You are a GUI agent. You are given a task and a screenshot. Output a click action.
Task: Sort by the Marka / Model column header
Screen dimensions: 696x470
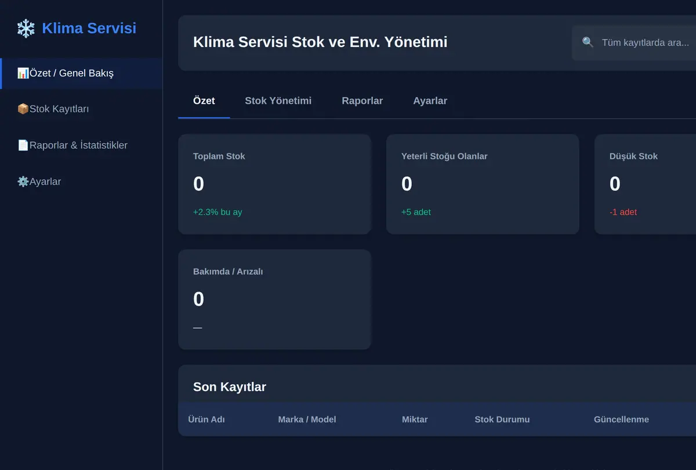(x=307, y=420)
